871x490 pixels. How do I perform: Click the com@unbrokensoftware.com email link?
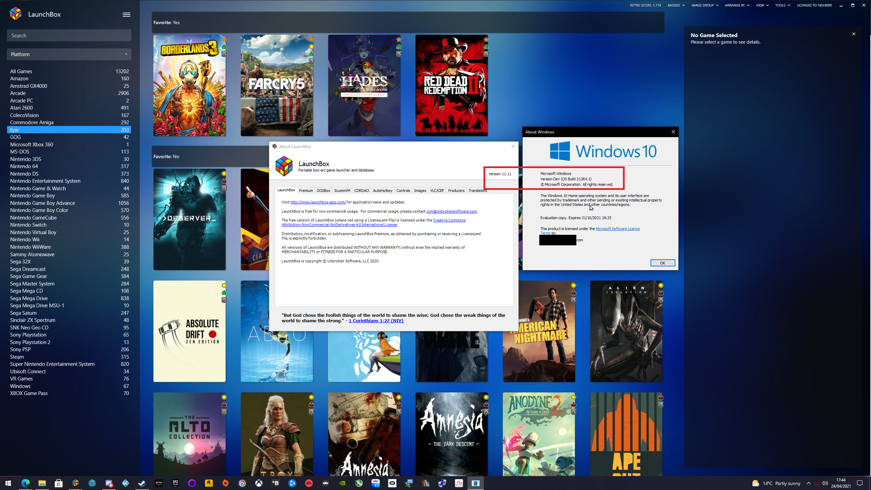[x=451, y=211]
